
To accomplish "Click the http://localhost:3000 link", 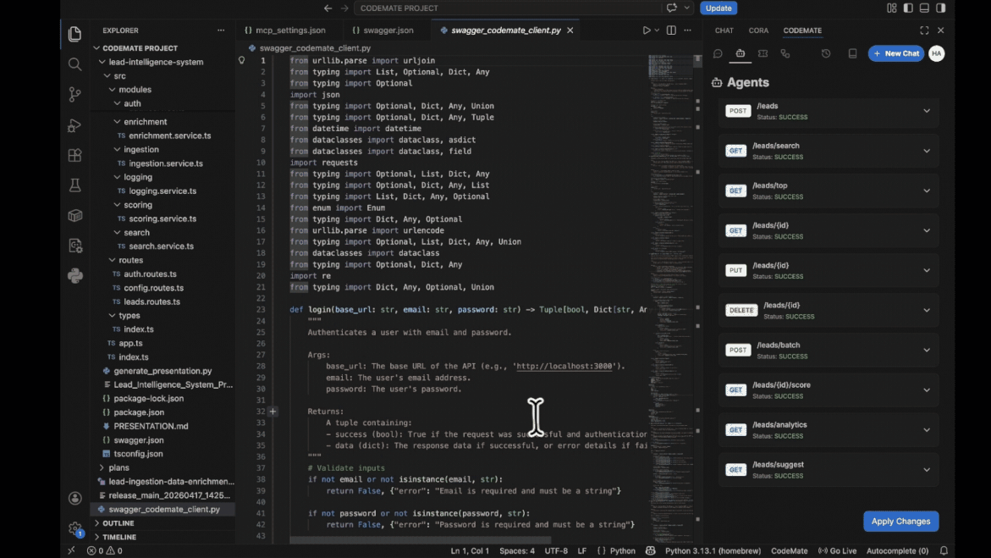I will (x=564, y=367).
